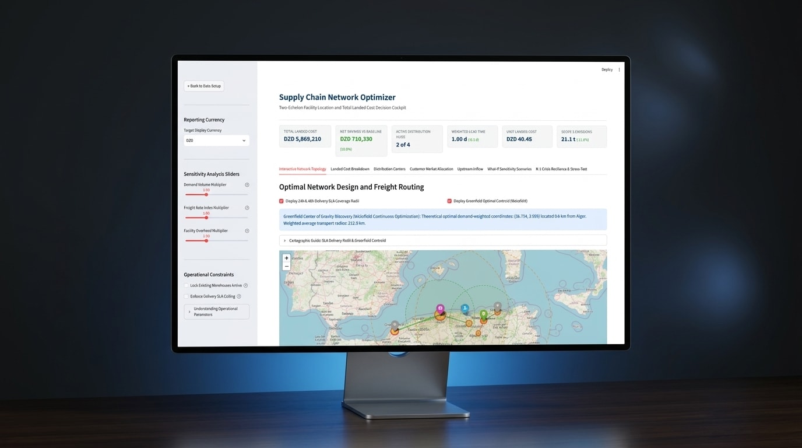Toggle Lock Existing Warehouses Active checkbox
Image resolution: width=802 pixels, height=448 pixels.
[187, 285]
